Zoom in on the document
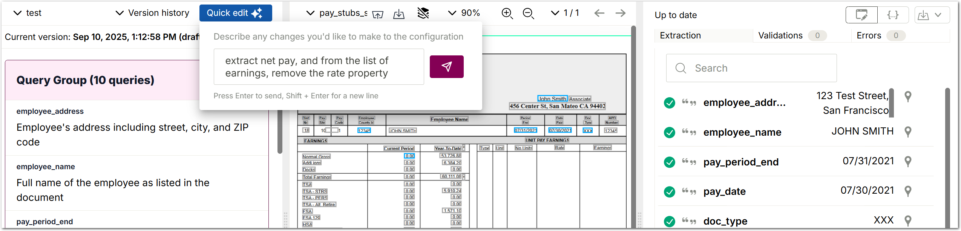Viewport: 961px width, 231px height. (x=507, y=14)
